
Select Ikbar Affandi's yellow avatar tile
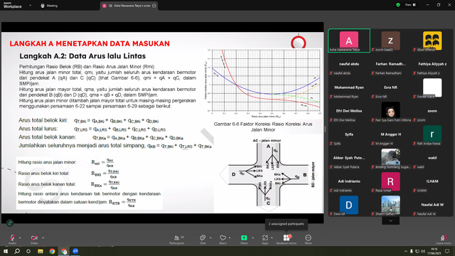(432, 41)
